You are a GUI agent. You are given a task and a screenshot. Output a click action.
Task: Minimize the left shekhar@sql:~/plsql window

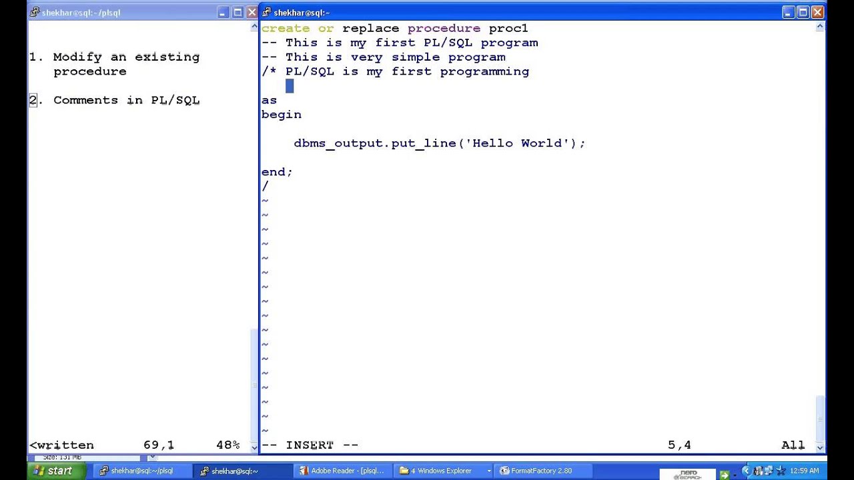click(x=223, y=12)
